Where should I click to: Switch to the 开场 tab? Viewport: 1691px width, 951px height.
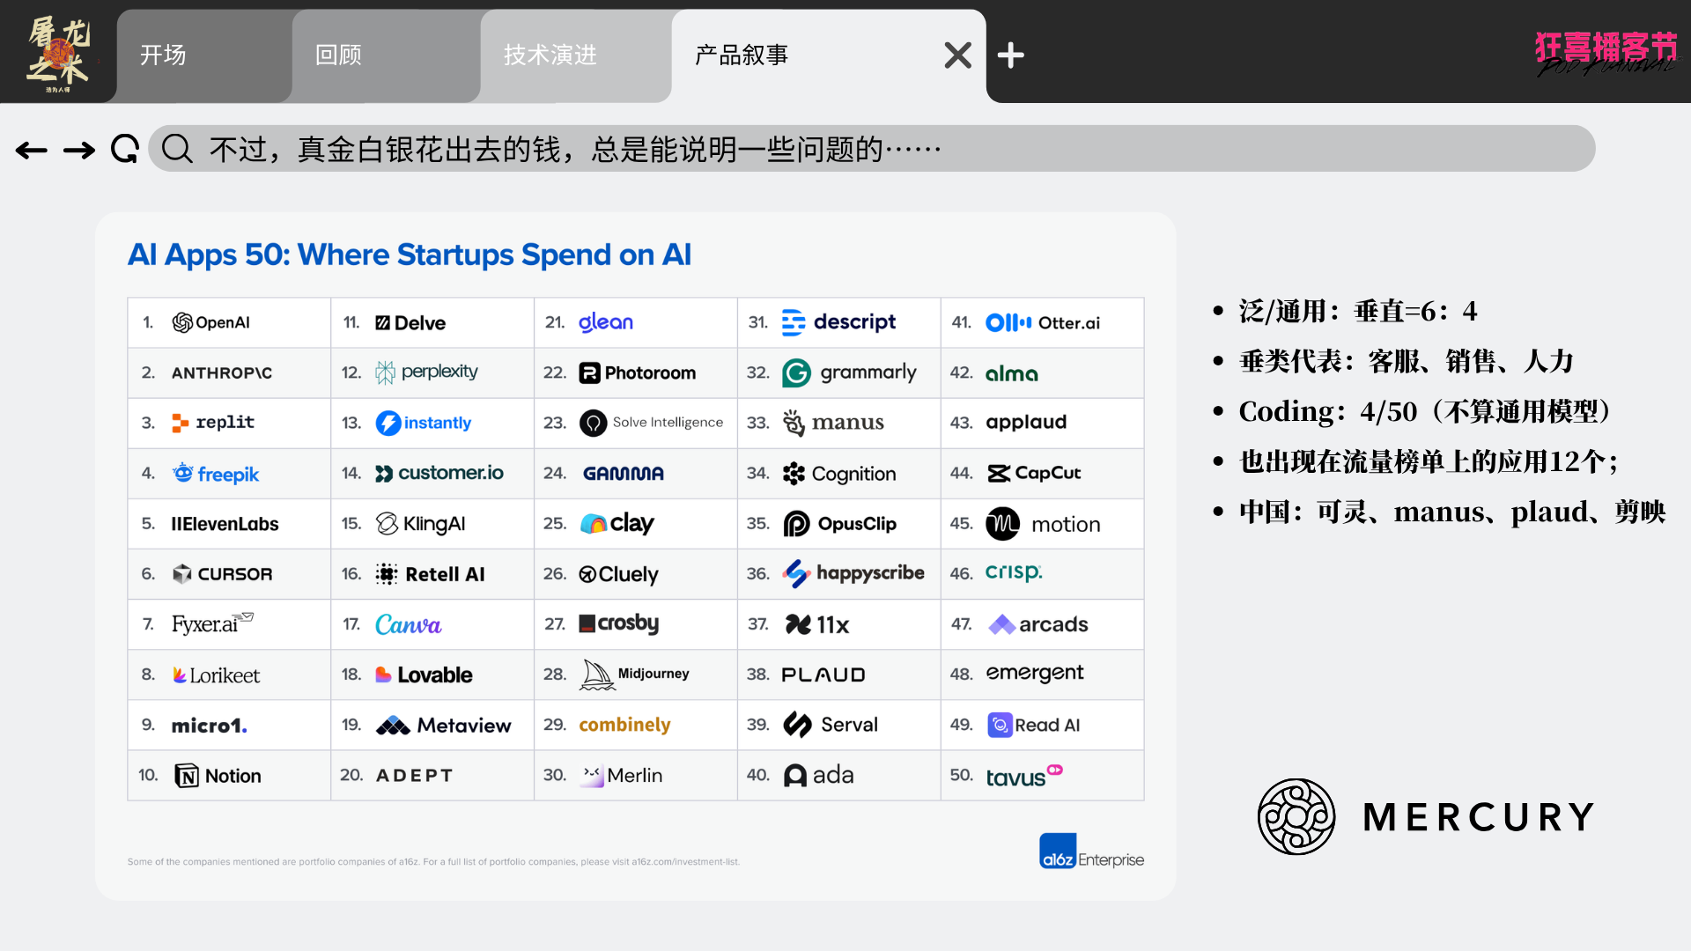tap(164, 55)
